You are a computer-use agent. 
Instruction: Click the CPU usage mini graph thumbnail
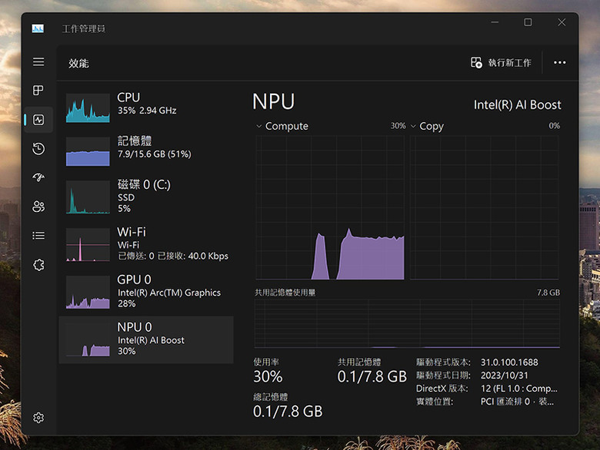coord(88,108)
